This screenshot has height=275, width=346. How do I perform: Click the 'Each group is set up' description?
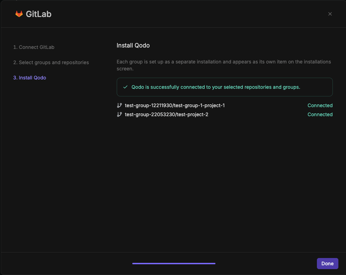point(224,65)
